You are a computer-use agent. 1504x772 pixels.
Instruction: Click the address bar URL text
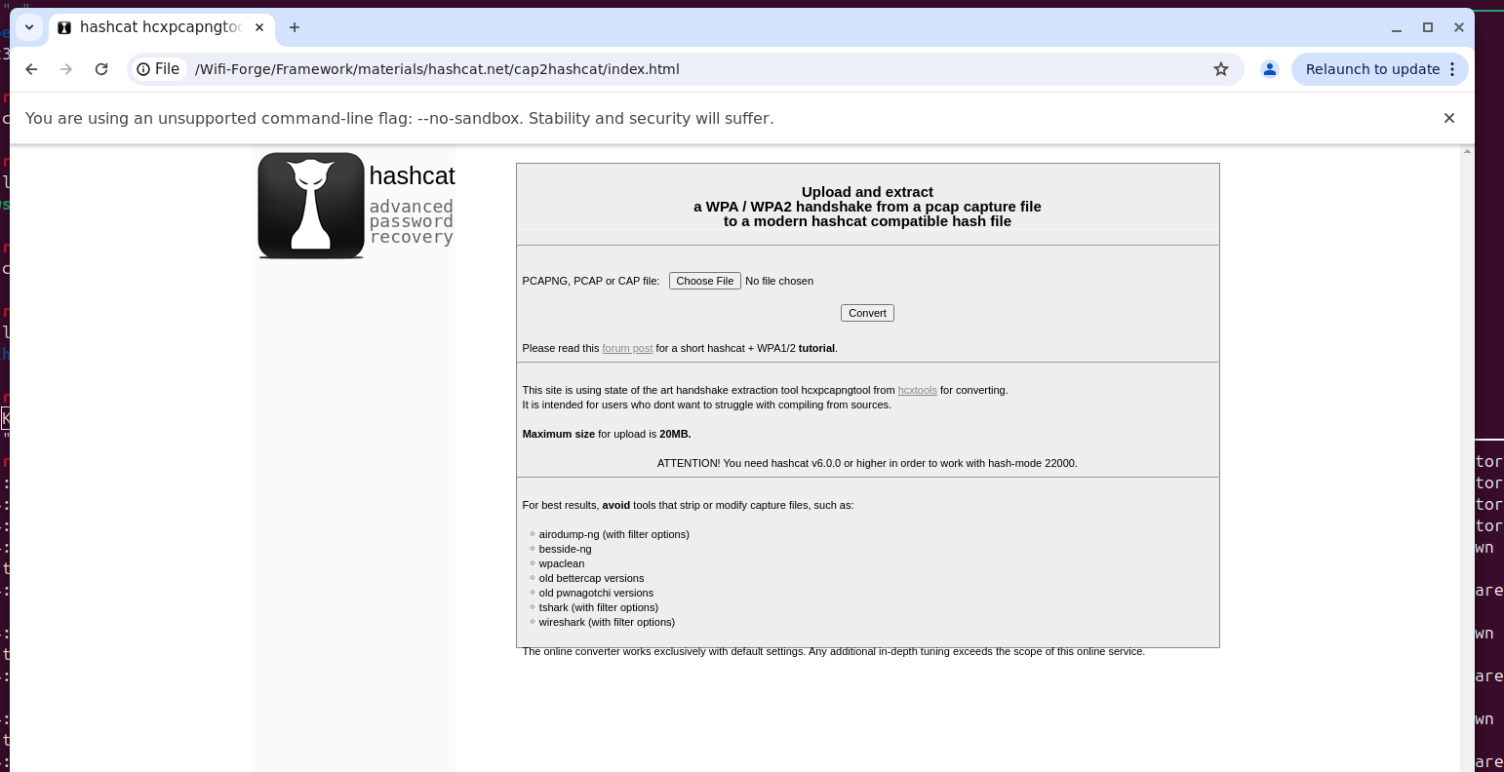coord(437,69)
